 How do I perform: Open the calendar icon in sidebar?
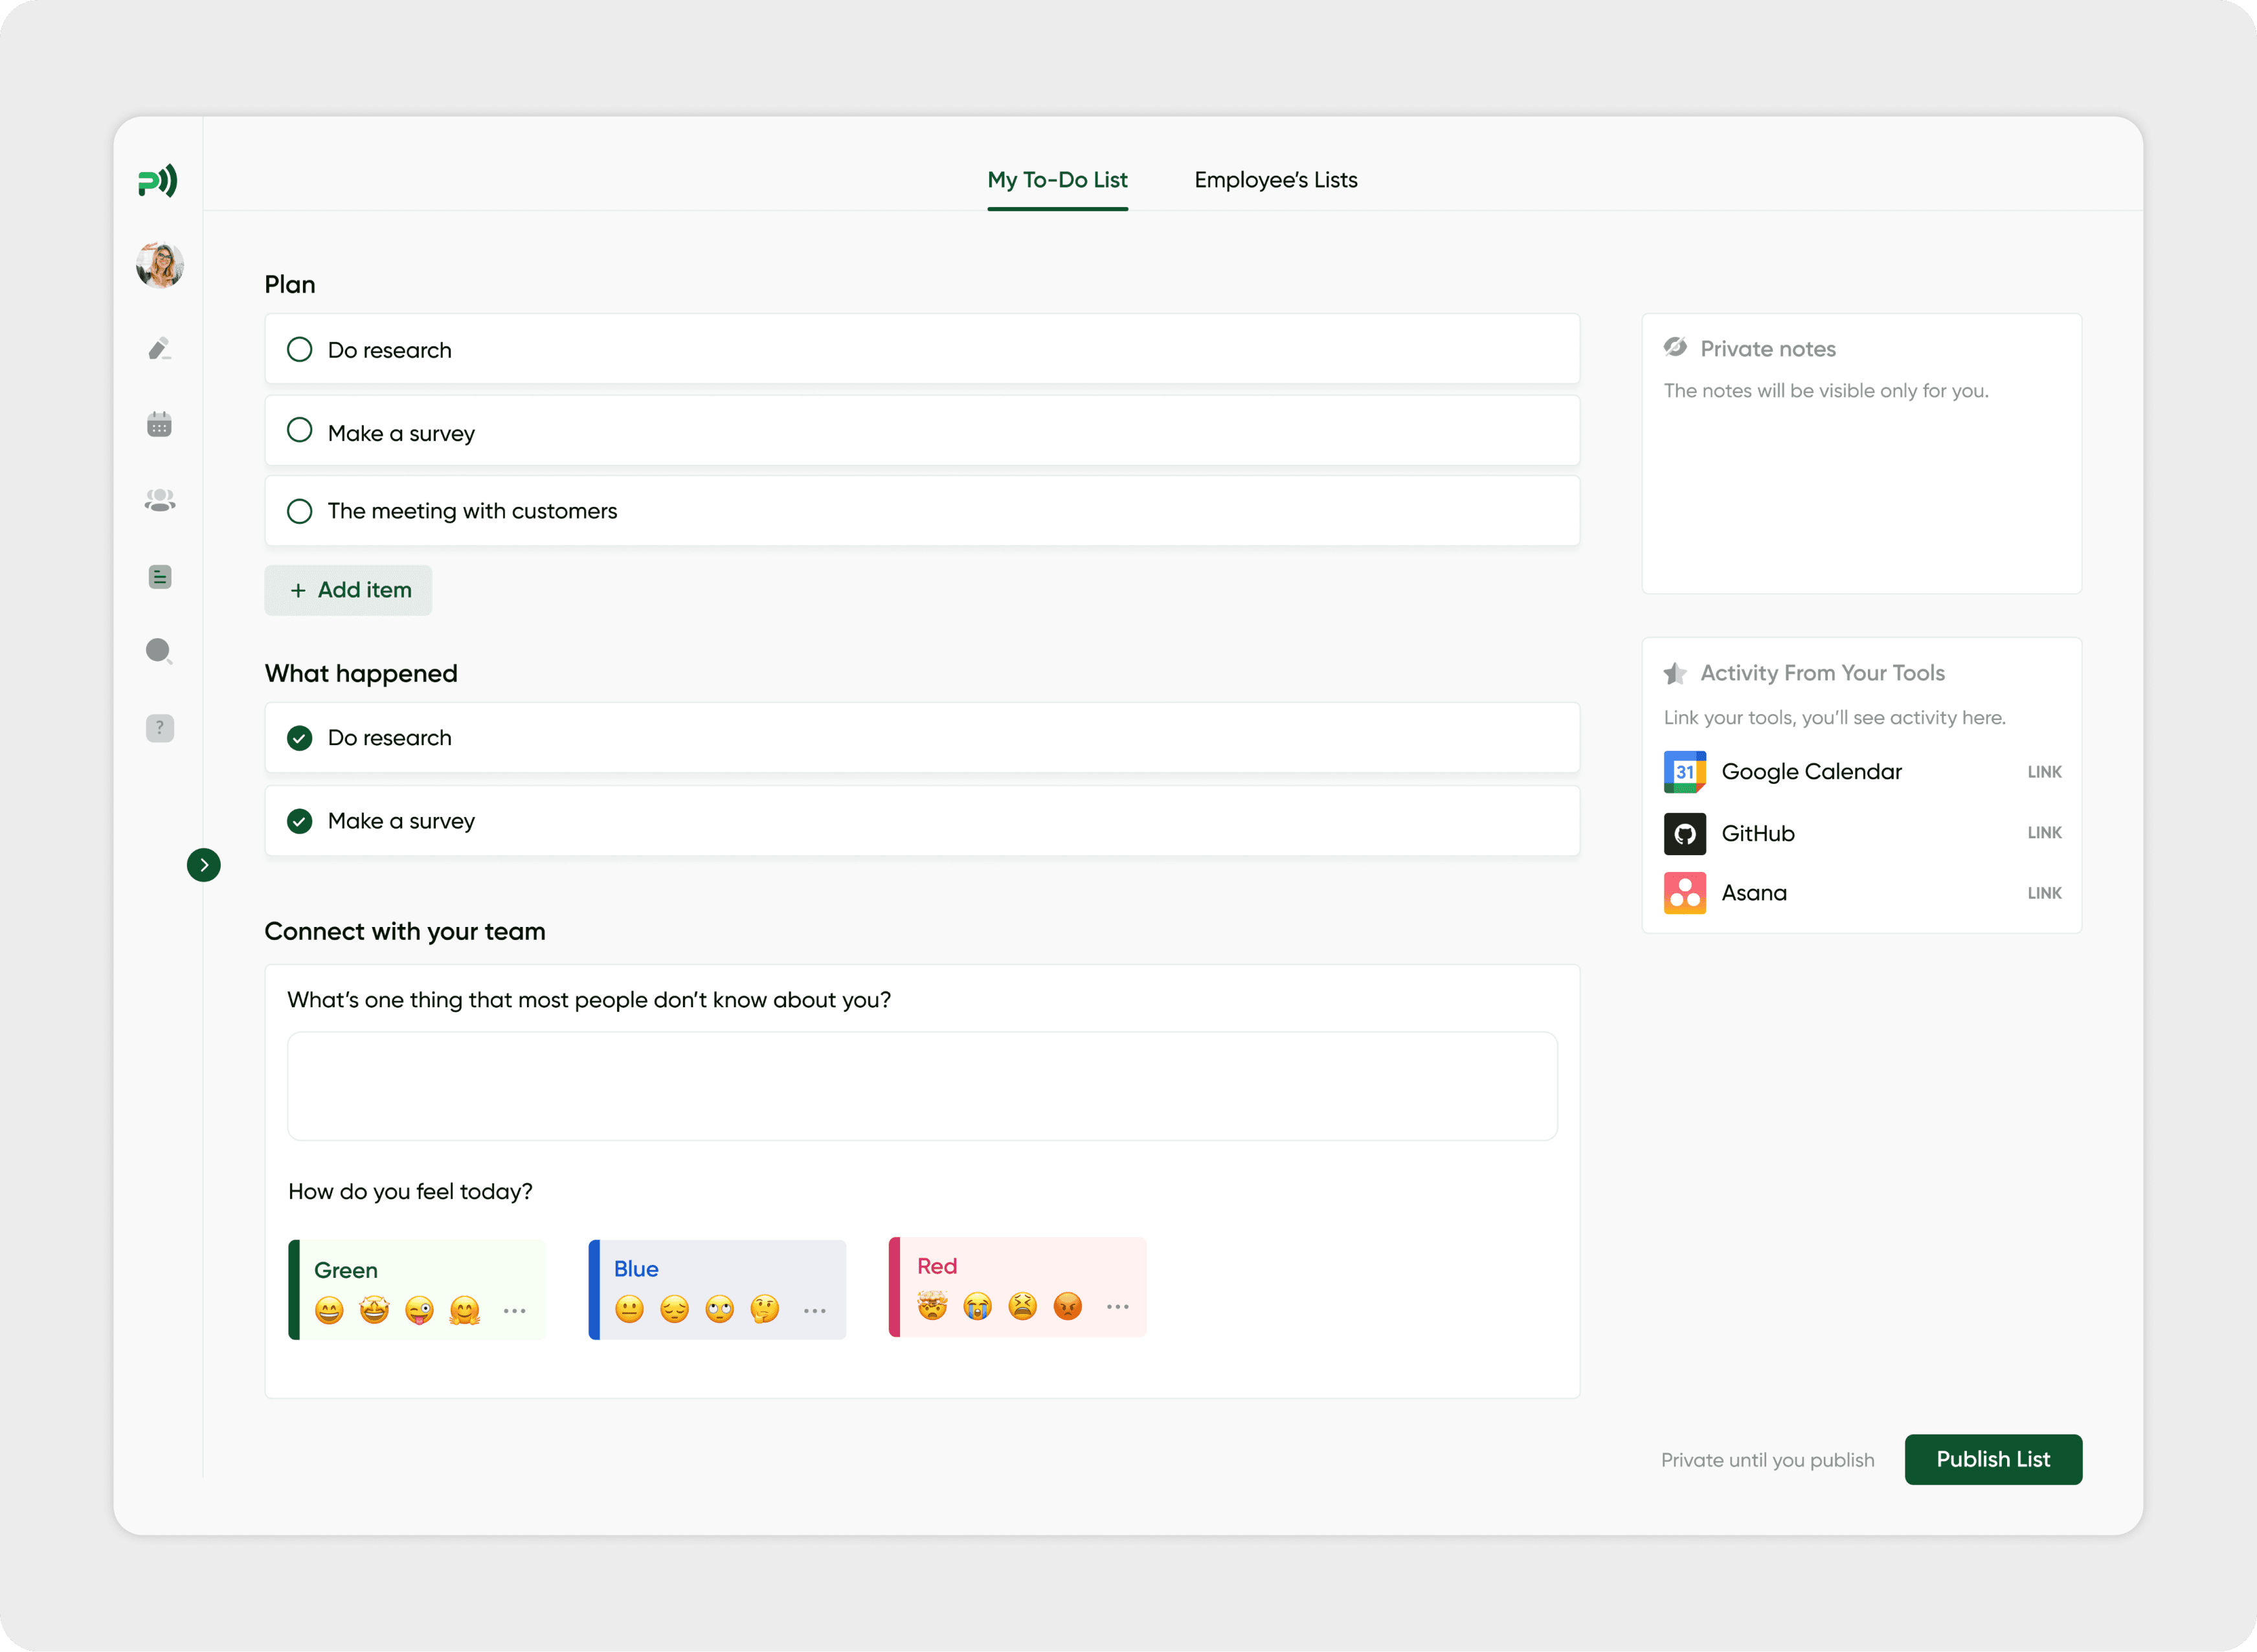(x=159, y=424)
